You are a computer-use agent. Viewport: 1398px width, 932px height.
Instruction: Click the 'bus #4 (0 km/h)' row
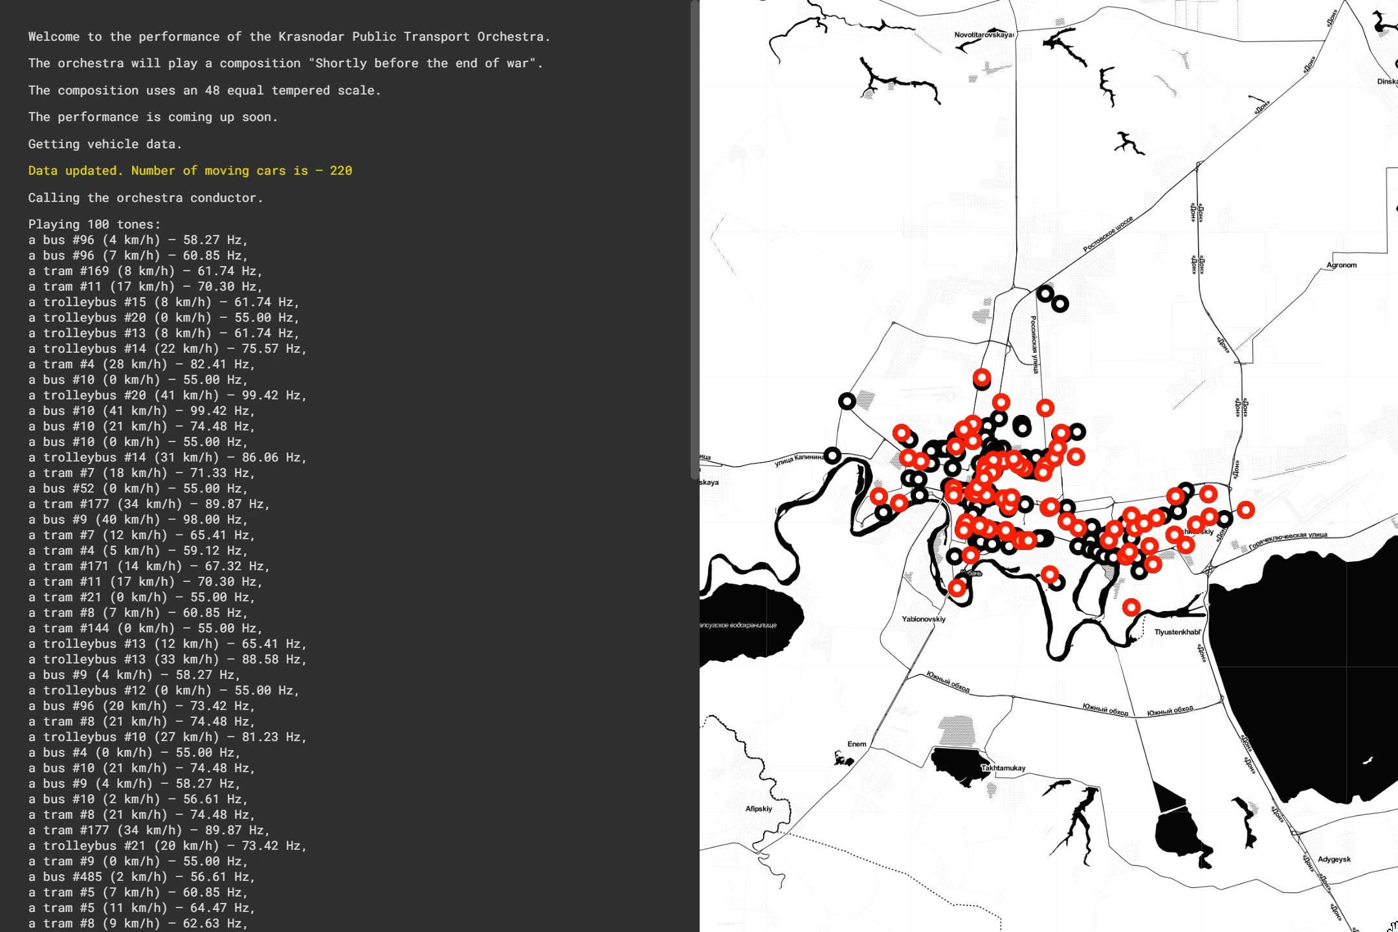(135, 753)
